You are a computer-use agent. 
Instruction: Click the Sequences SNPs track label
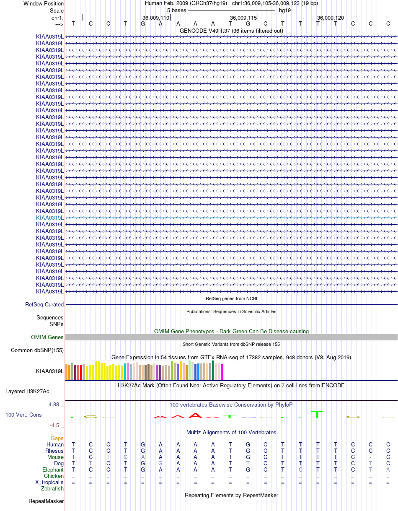(x=50, y=321)
